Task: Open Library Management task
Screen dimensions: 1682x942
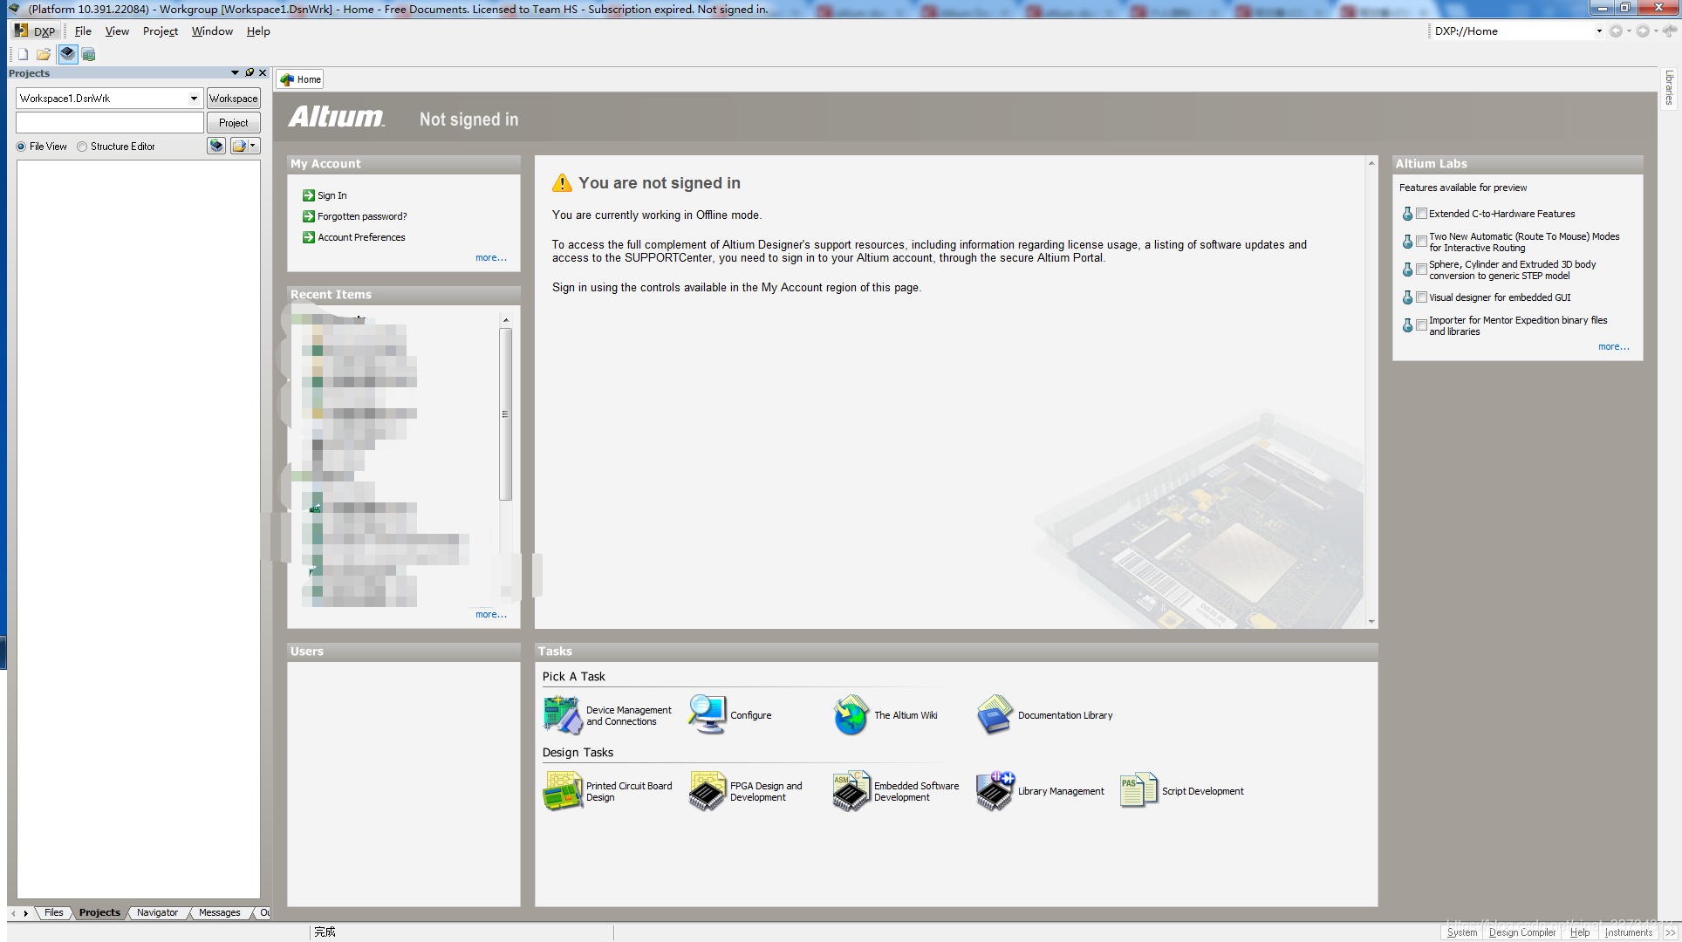Action: pos(1060,791)
